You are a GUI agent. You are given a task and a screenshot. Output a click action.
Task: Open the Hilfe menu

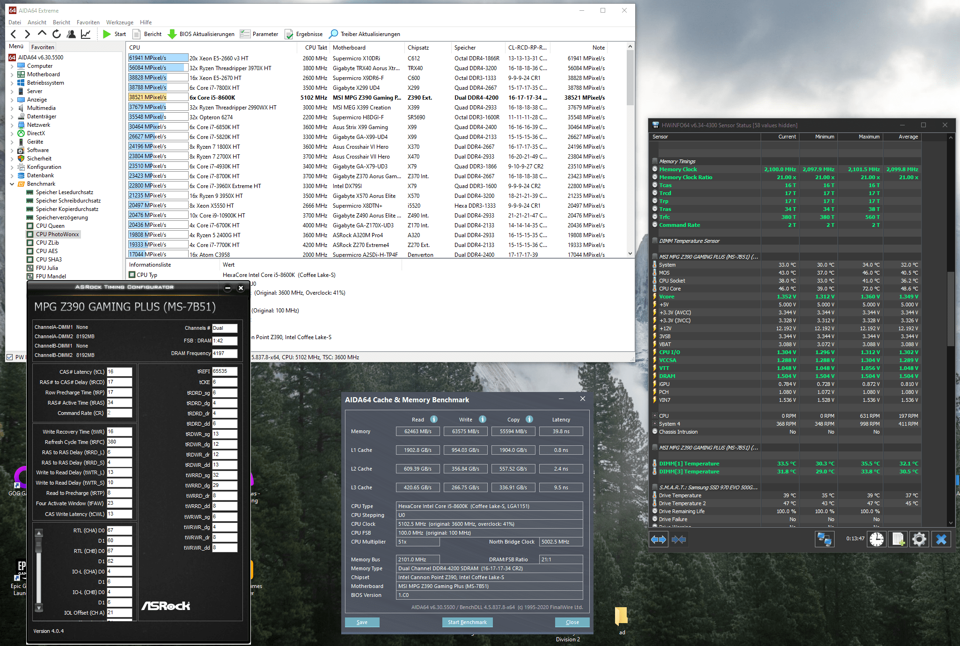click(x=146, y=22)
